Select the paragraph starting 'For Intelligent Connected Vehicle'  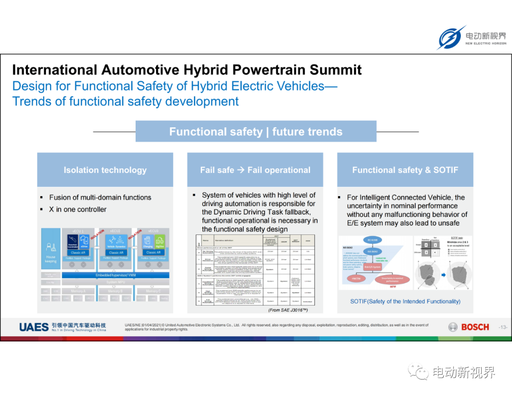pyautogui.click(x=407, y=210)
